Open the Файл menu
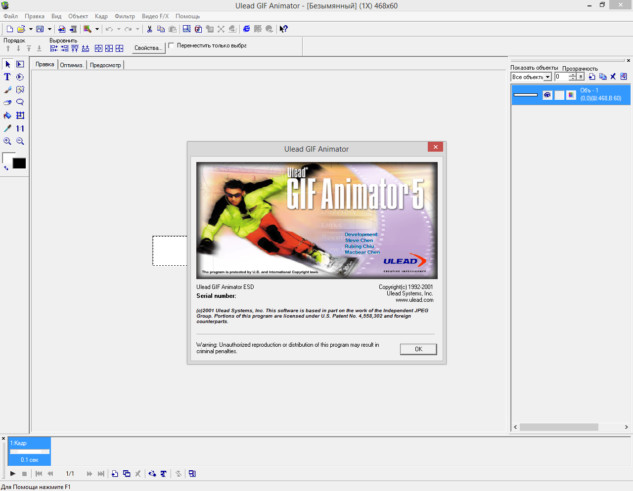 click(x=10, y=16)
